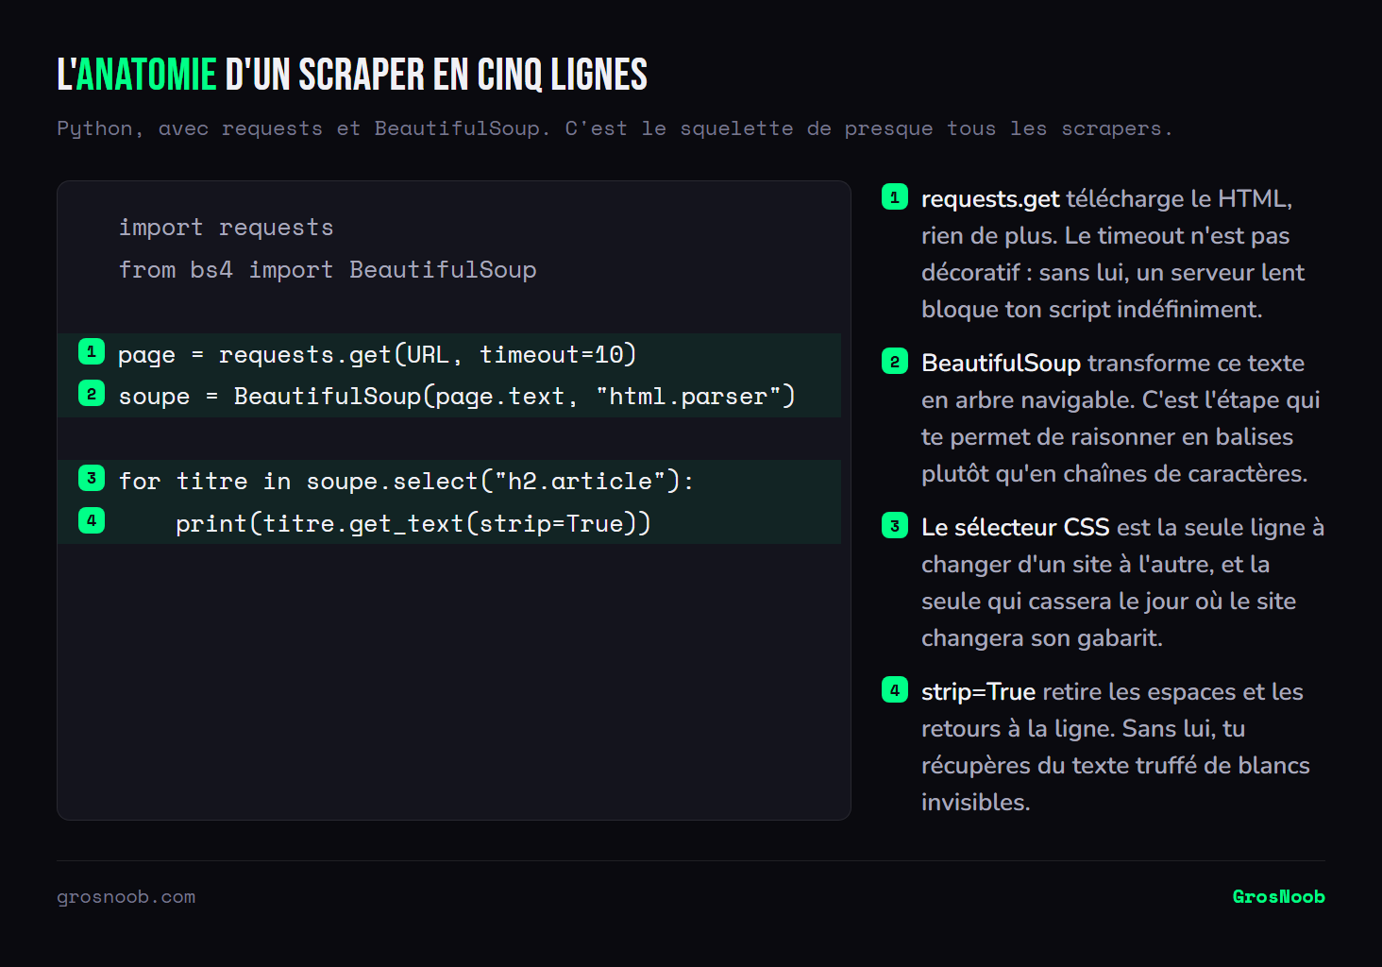The image size is (1382, 967).
Task: Click the bold "strip=True" term in the explanations
Action: click(x=979, y=692)
